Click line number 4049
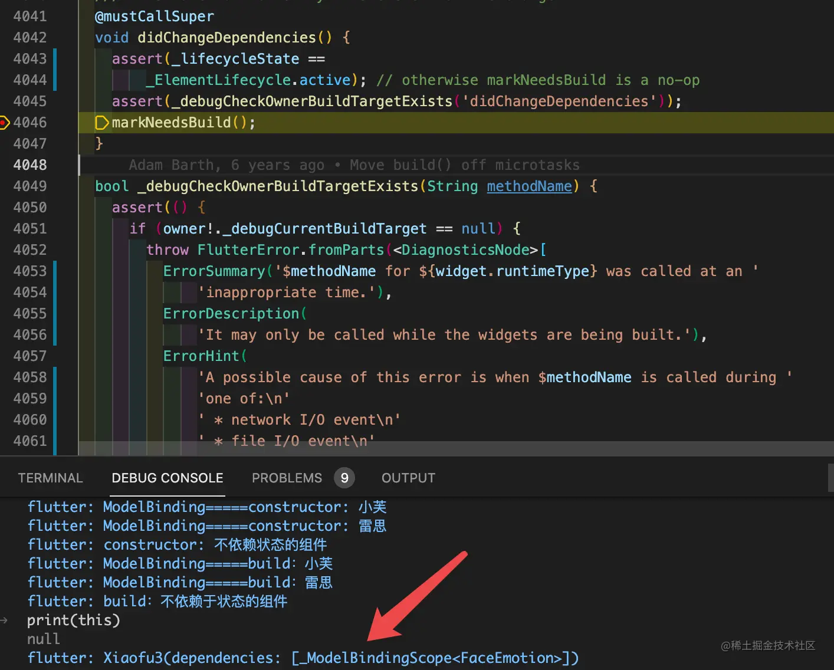 click(x=30, y=186)
